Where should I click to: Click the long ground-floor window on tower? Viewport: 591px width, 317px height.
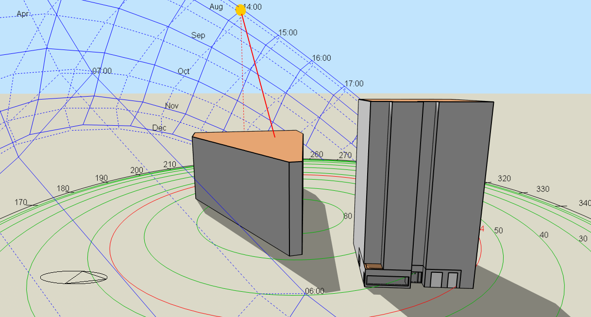(x=387, y=280)
